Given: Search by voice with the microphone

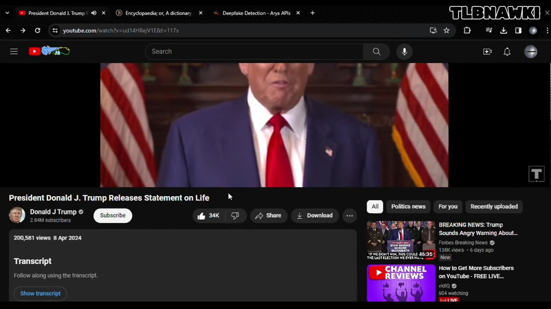Looking at the screenshot, I should [x=404, y=51].
